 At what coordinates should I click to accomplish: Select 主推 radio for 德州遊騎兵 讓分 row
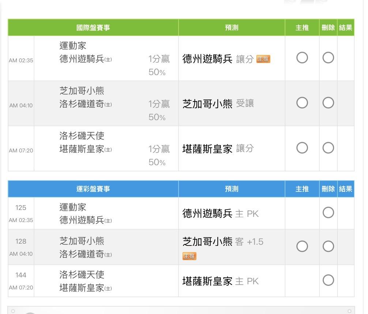(x=302, y=58)
